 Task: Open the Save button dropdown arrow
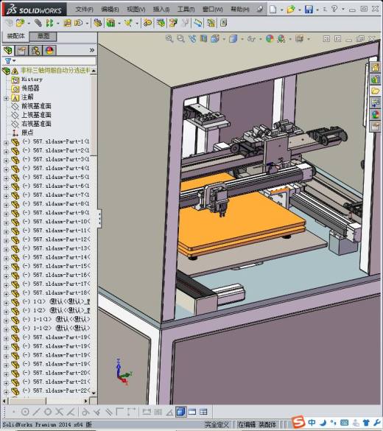tap(317, 10)
